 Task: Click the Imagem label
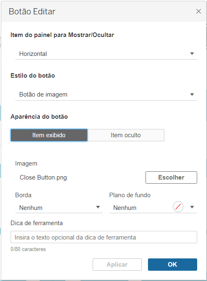(x=26, y=164)
